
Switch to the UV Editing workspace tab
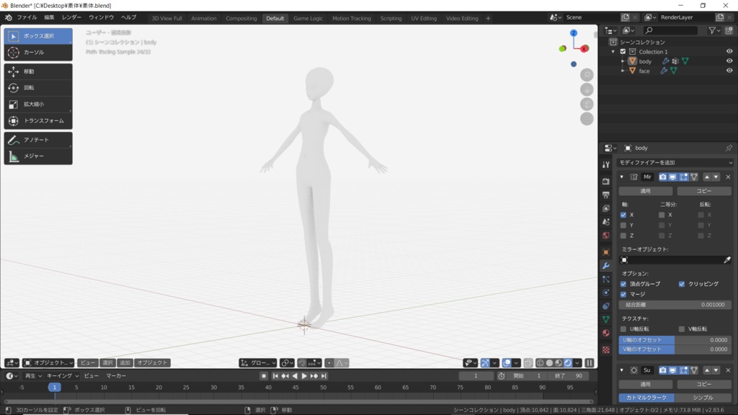click(424, 18)
